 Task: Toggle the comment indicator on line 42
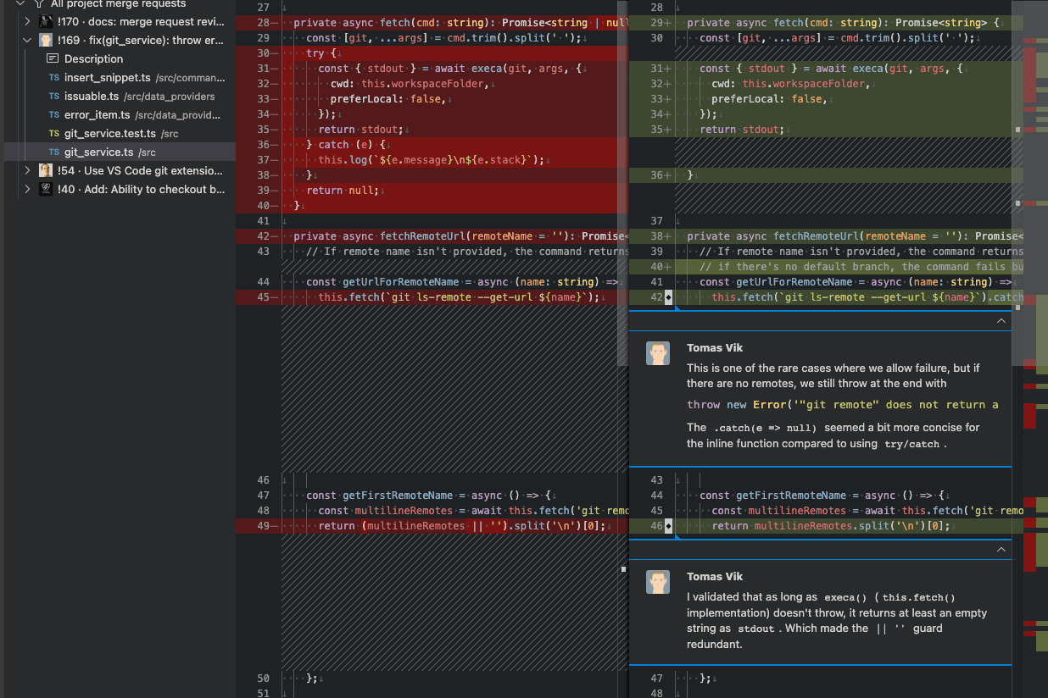pyautogui.click(x=670, y=296)
